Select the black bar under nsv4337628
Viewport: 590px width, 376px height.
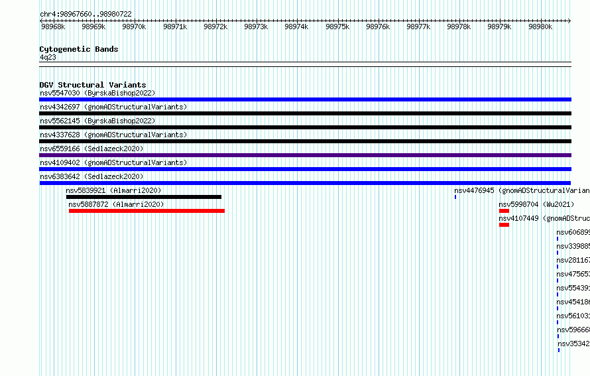[305, 141]
